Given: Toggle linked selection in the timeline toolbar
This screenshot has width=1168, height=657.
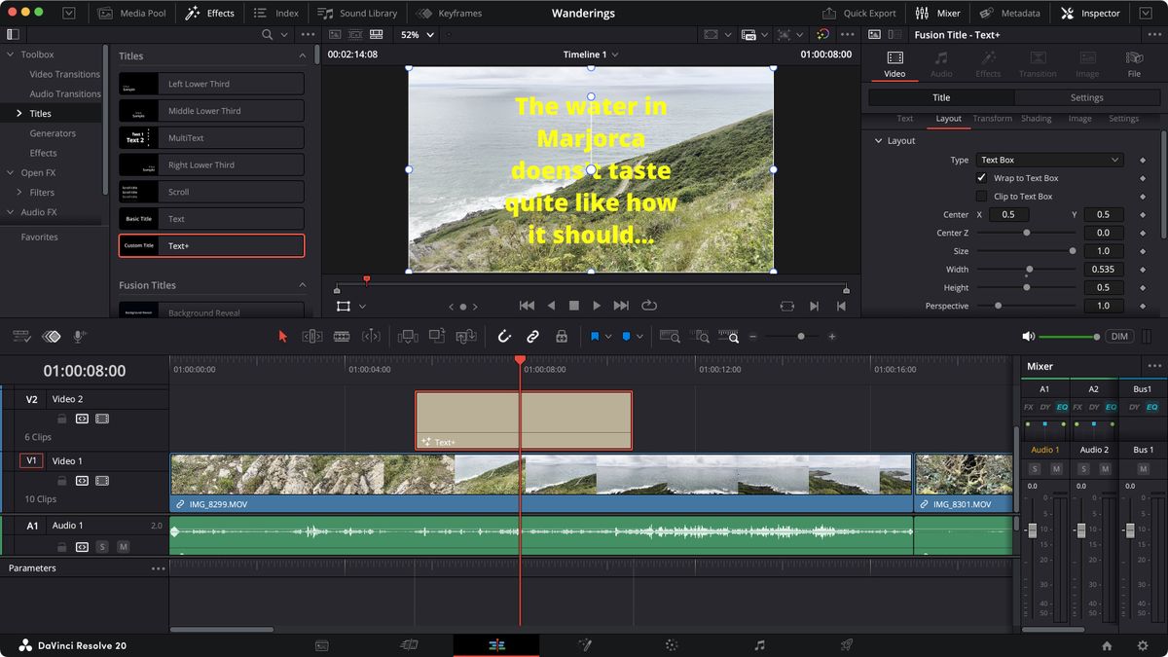Looking at the screenshot, I should point(533,336).
